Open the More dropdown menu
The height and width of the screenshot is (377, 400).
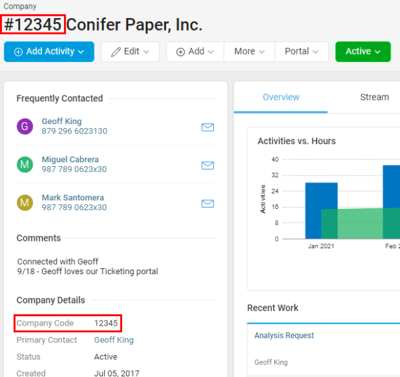point(249,51)
